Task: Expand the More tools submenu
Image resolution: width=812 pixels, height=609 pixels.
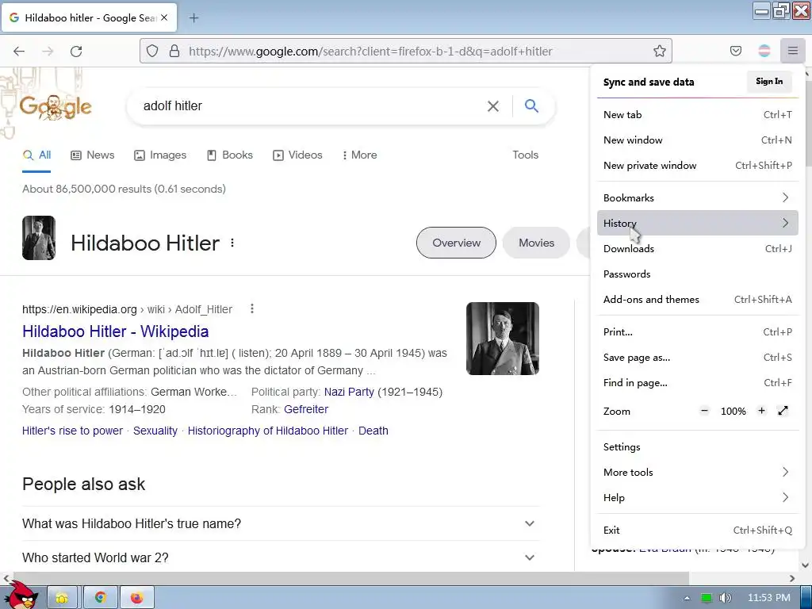Action: (698, 473)
